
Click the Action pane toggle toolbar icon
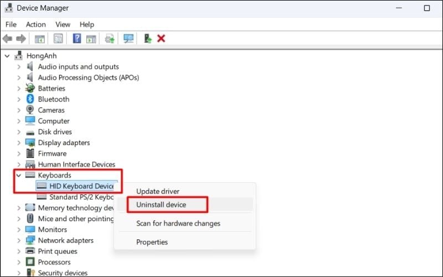click(91, 39)
